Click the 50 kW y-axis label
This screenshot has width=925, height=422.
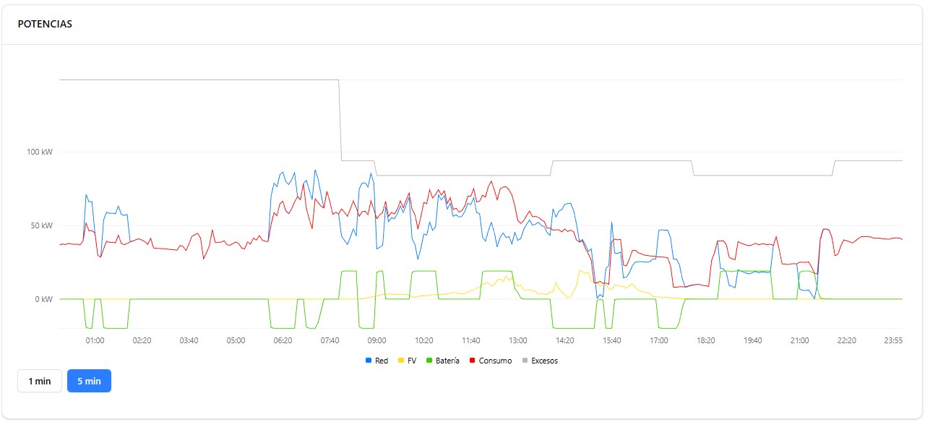click(40, 225)
